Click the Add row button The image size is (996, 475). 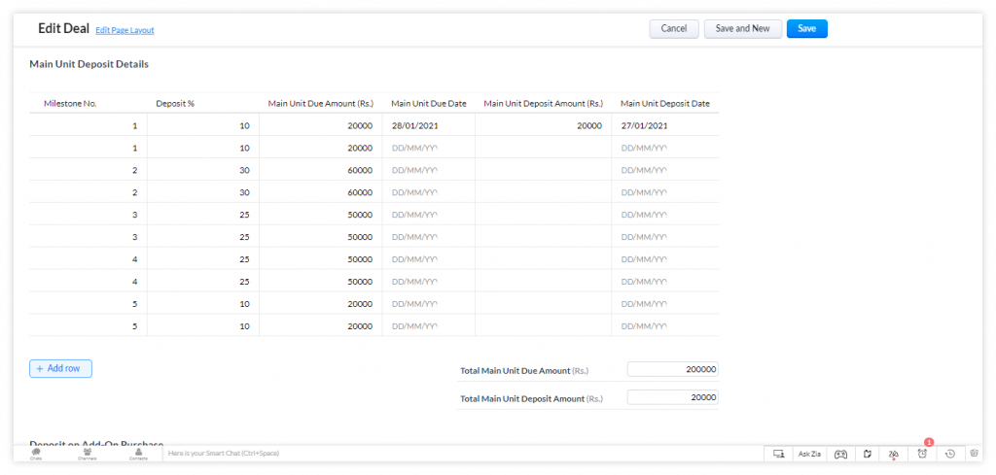60,368
